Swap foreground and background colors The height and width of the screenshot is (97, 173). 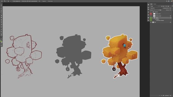click(2, 40)
